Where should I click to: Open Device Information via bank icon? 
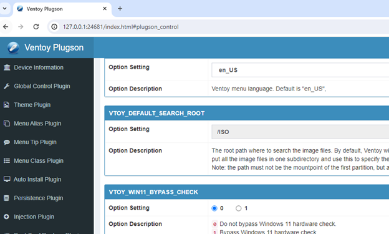(x=7, y=67)
